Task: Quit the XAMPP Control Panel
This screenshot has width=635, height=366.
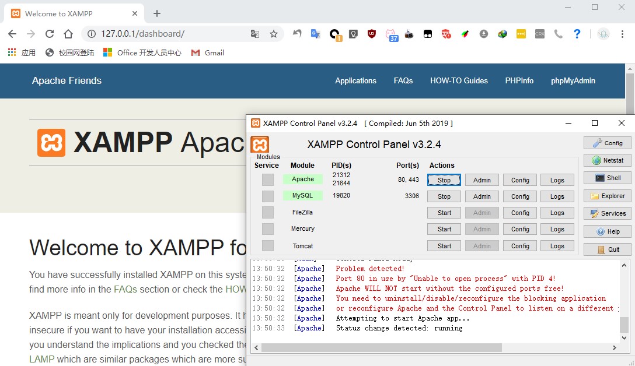Action: [607, 249]
